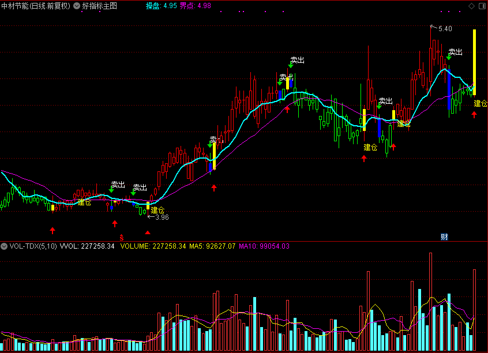Click the 财 financial report marker

[444, 236]
